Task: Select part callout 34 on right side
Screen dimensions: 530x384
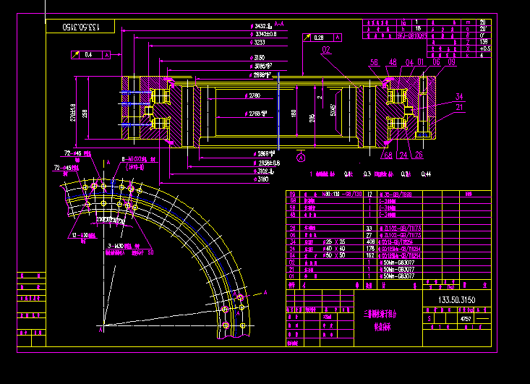Action: point(459,97)
